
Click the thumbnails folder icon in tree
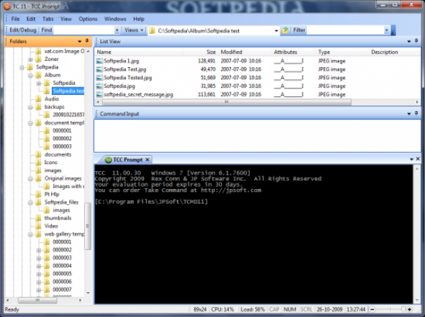click(39, 218)
